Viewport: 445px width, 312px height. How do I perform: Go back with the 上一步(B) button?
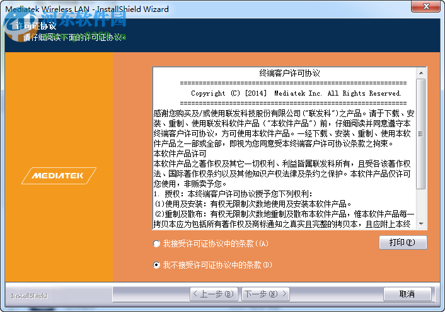[214, 294]
